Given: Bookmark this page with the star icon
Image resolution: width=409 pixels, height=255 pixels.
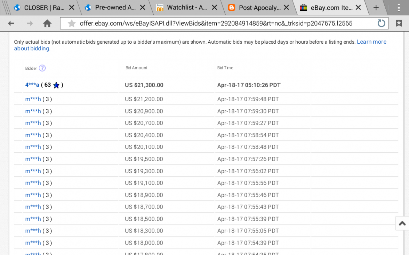Looking at the screenshot, I should (72, 23).
